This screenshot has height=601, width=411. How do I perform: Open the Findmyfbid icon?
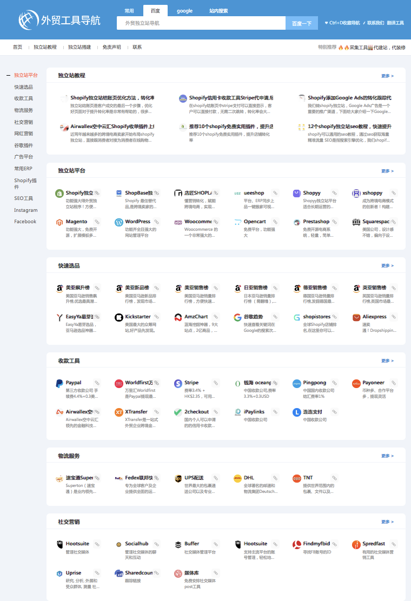point(297,544)
